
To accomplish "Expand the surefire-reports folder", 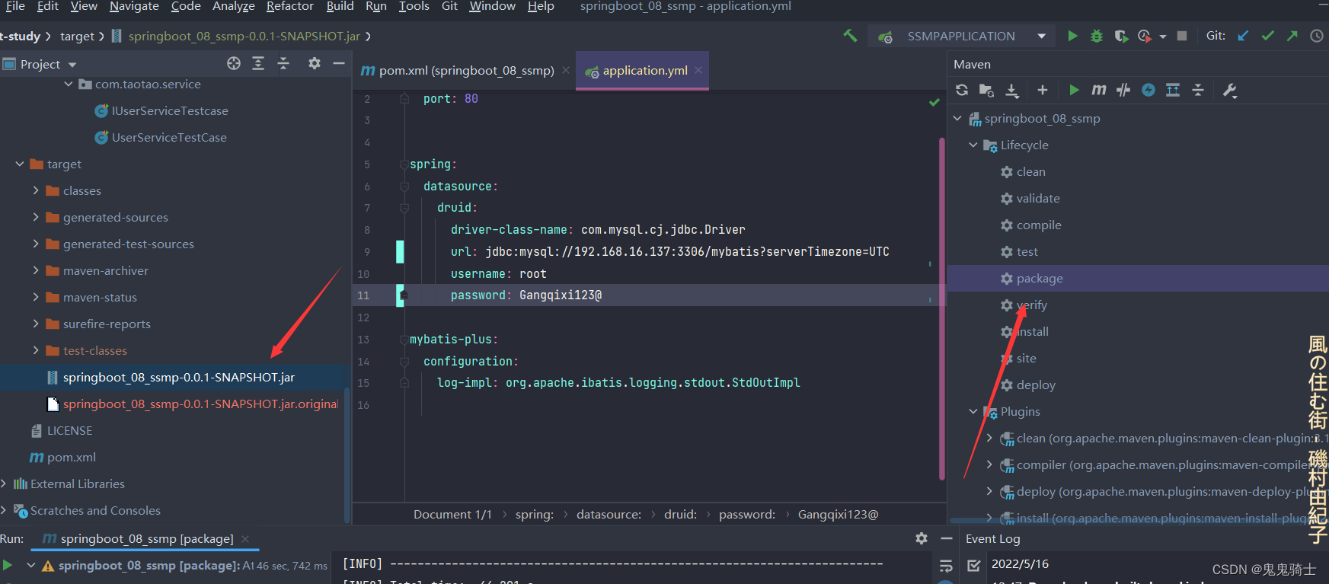I will [36, 324].
